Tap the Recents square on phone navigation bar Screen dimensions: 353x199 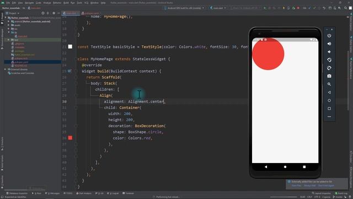304,167
